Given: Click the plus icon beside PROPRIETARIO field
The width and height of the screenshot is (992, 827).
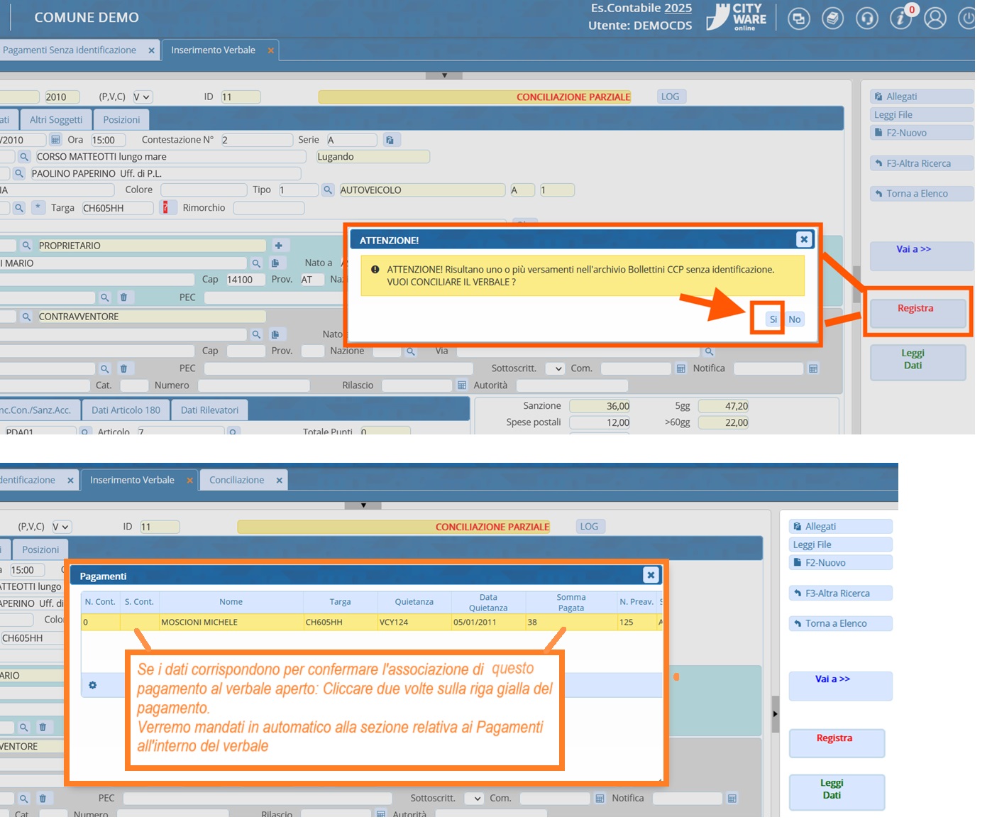Looking at the screenshot, I should [278, 246].
